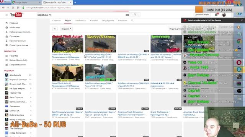The height and width of the screenshot is (137, 245).
Task: Open Авто Страсть subscription
Action: [x=16, y=97]
